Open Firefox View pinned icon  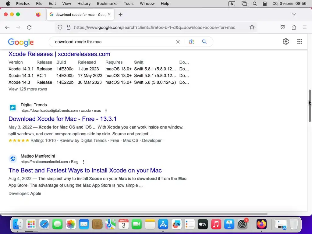click(38, 14)
